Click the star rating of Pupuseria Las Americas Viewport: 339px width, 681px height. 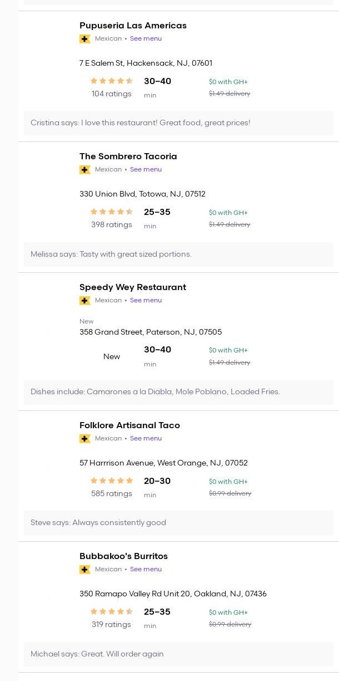tap(112, 81)
